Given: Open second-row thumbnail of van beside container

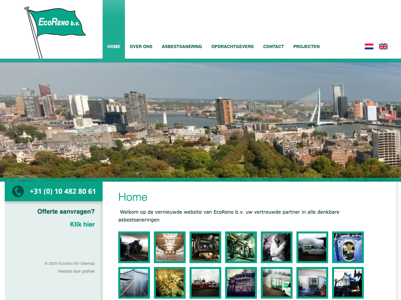Looking at the screenshot, I should (277, 283).
